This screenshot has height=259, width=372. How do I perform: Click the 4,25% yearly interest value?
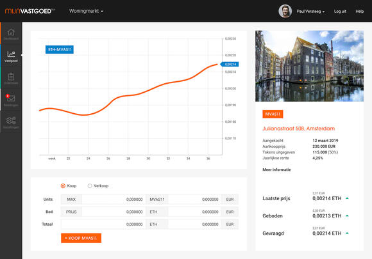pyautogui.click(x=317, y=158)
